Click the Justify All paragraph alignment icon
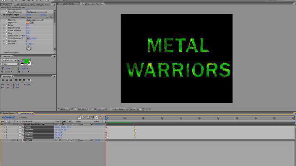 point(30,80)
